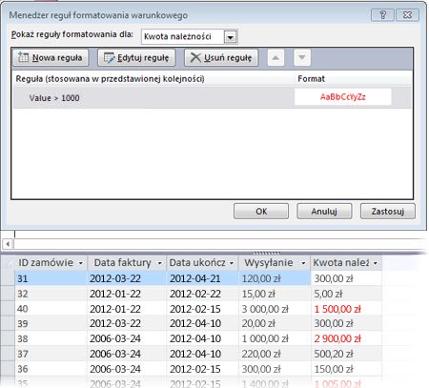Click the 150,00 zł amount cell
The image size is (429, 388).
346,369
